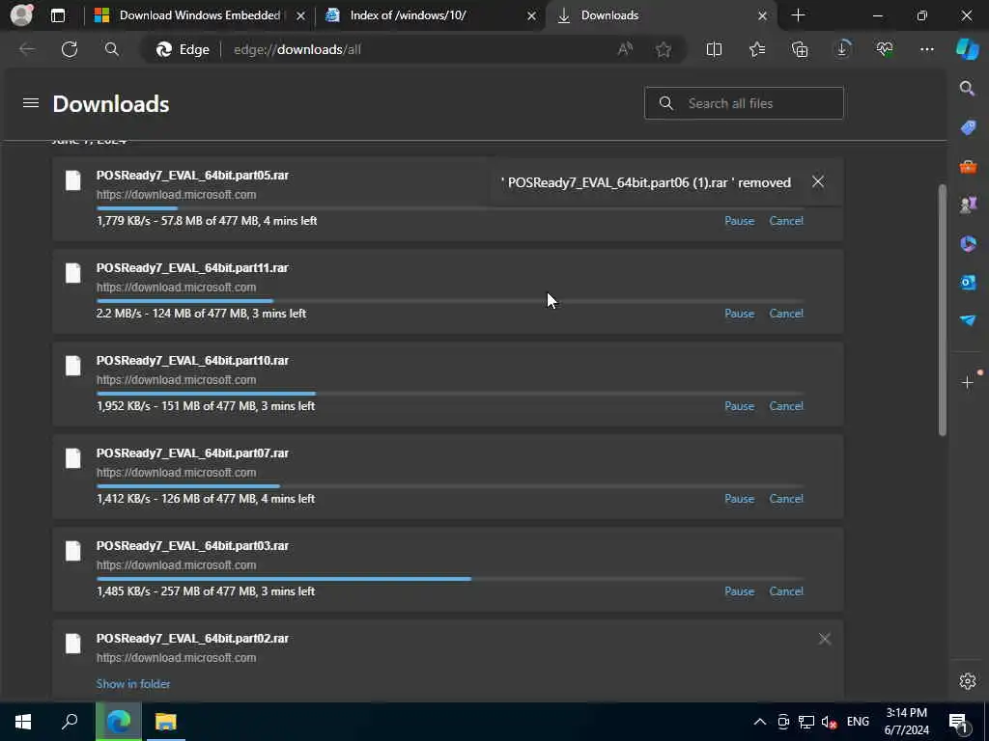This screenshot has width=989, height=741.
Task: Dismiss the part06 removed notification
Action: click(x=818, y=182)
